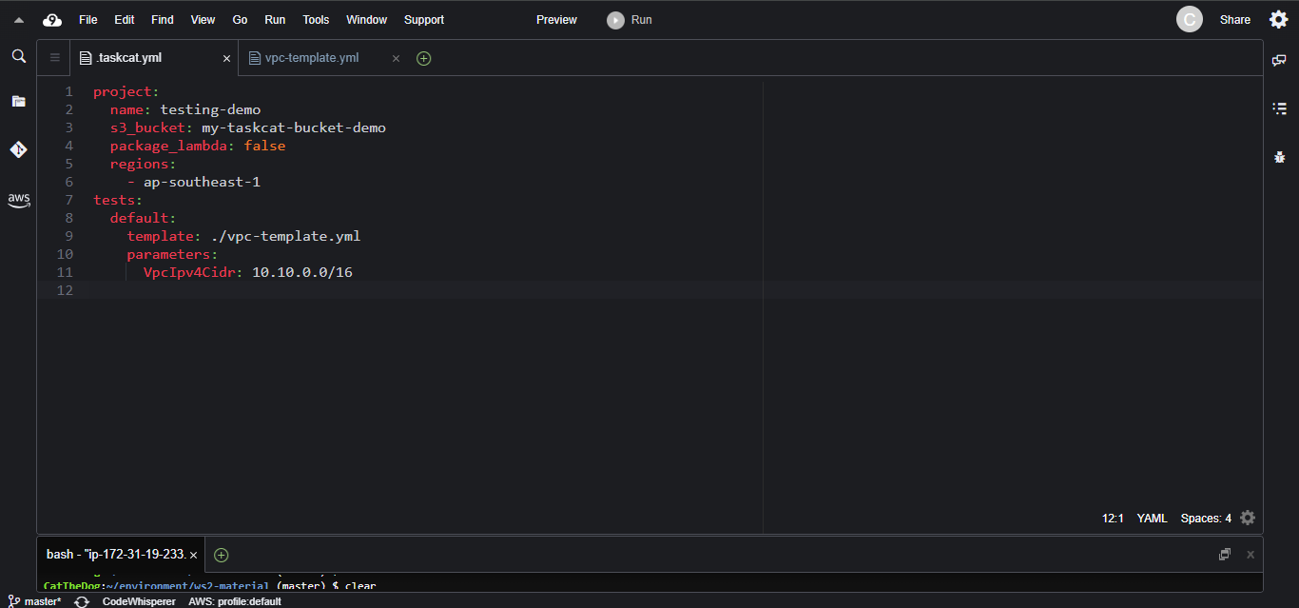Image resolution: width=1299 pixels, height=608 pixels.
Task: Change Spaces: 4 indentation setting
Action: [1205, 519]
